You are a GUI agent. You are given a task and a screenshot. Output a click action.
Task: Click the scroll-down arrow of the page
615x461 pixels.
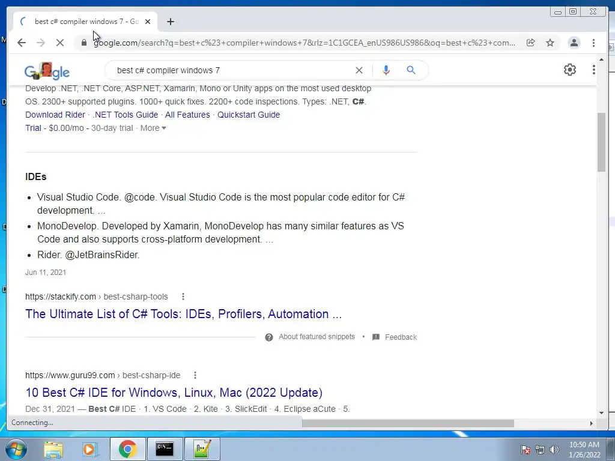[602, 412]
